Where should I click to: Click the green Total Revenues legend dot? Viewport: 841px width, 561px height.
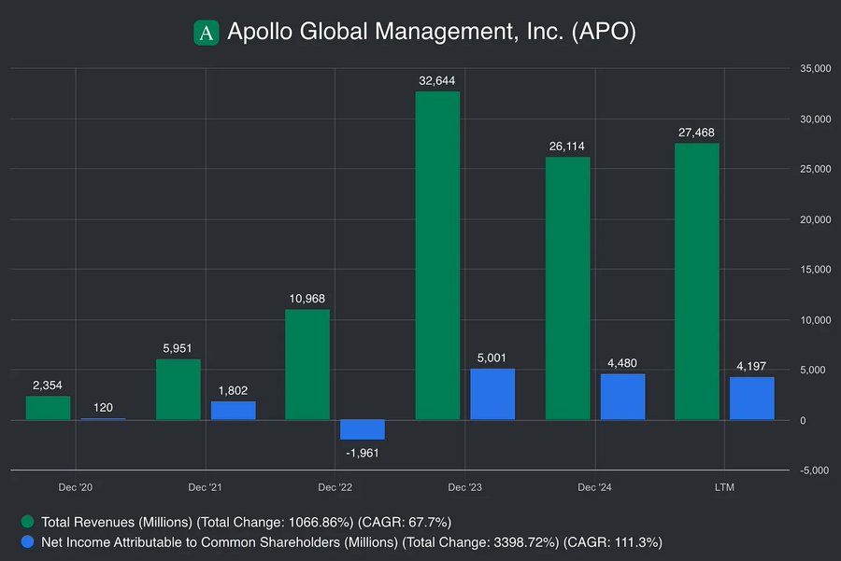click(x=27, y=522)
